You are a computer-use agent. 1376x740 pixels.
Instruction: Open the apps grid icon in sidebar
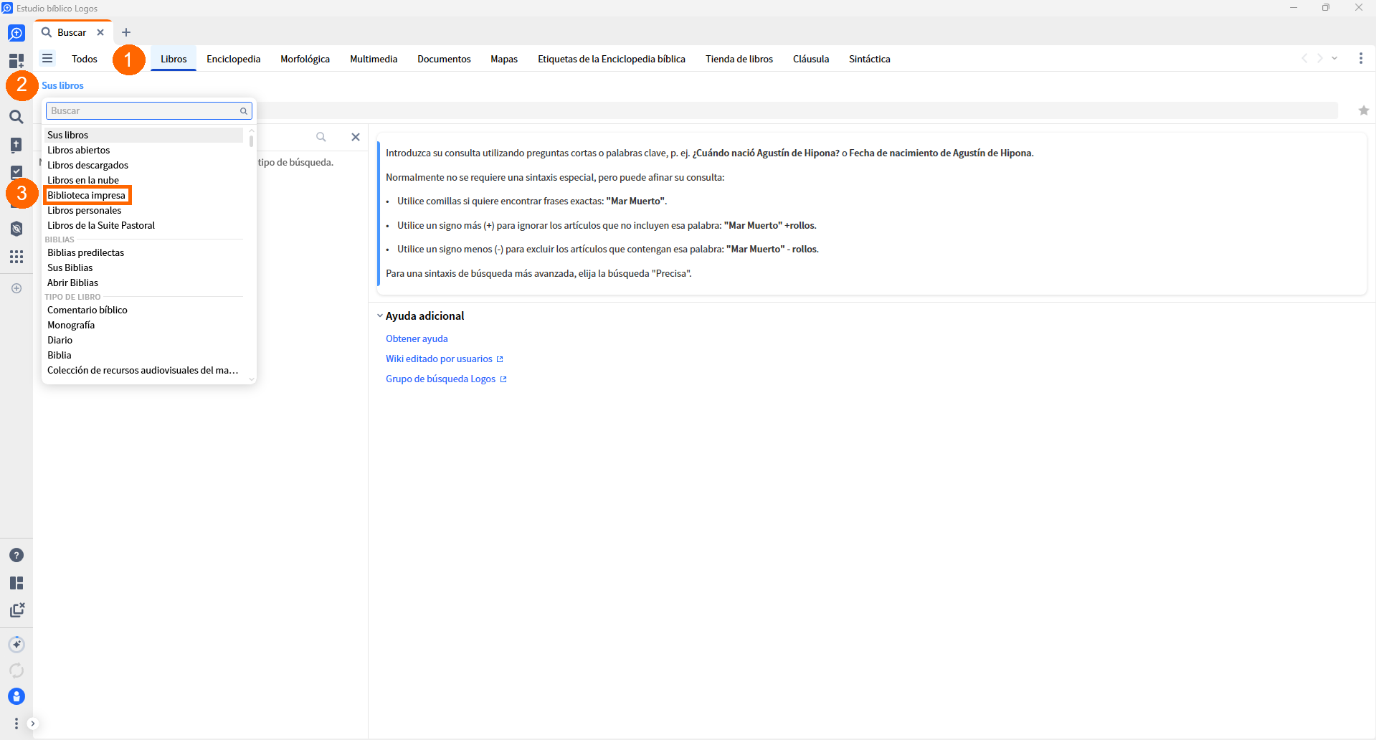pyautogui.click(x=16, y=257)
